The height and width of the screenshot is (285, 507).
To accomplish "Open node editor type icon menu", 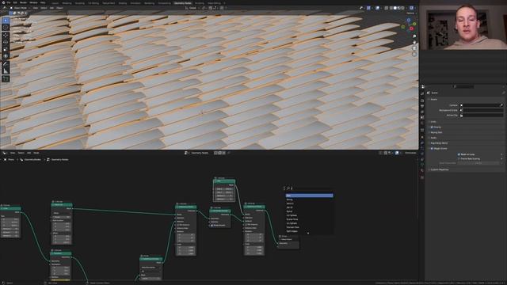I will point(4,153).
